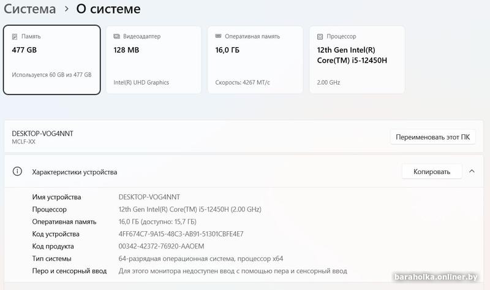Select the device name value DESKTOP-VOG4NNT in the specs list
The image size is (490, 290).
(149, 197)
